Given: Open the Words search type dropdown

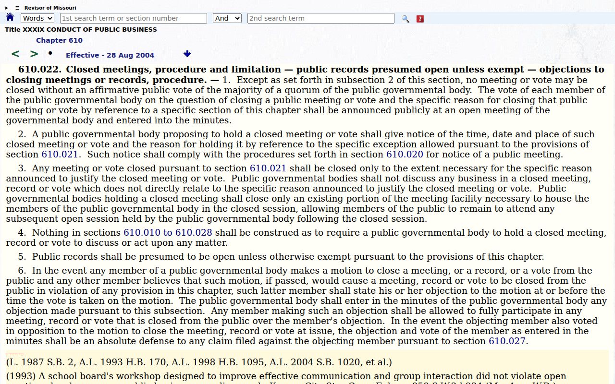Looking at the screenshot, I should click(x=37, y=18).
